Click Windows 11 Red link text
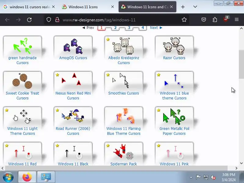The width and height of the screenshot is (244, 183). (x=22, y=164)
